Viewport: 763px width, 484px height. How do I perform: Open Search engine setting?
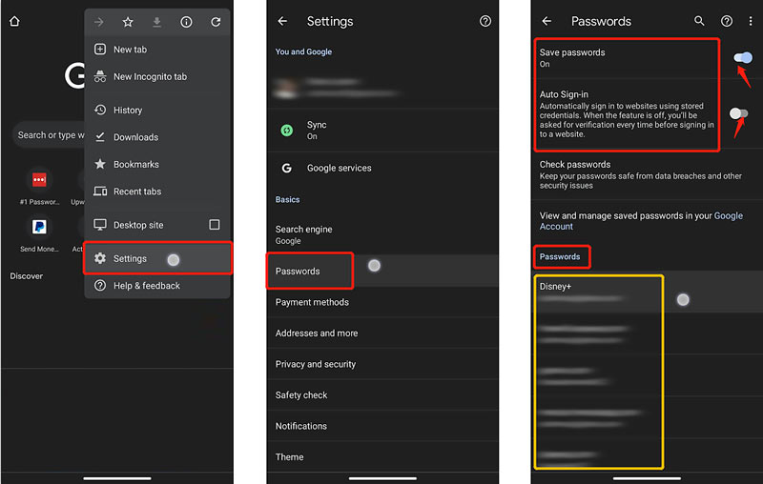382,234
